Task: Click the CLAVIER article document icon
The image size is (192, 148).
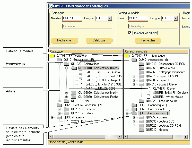Action: click(x=149, y=89)
